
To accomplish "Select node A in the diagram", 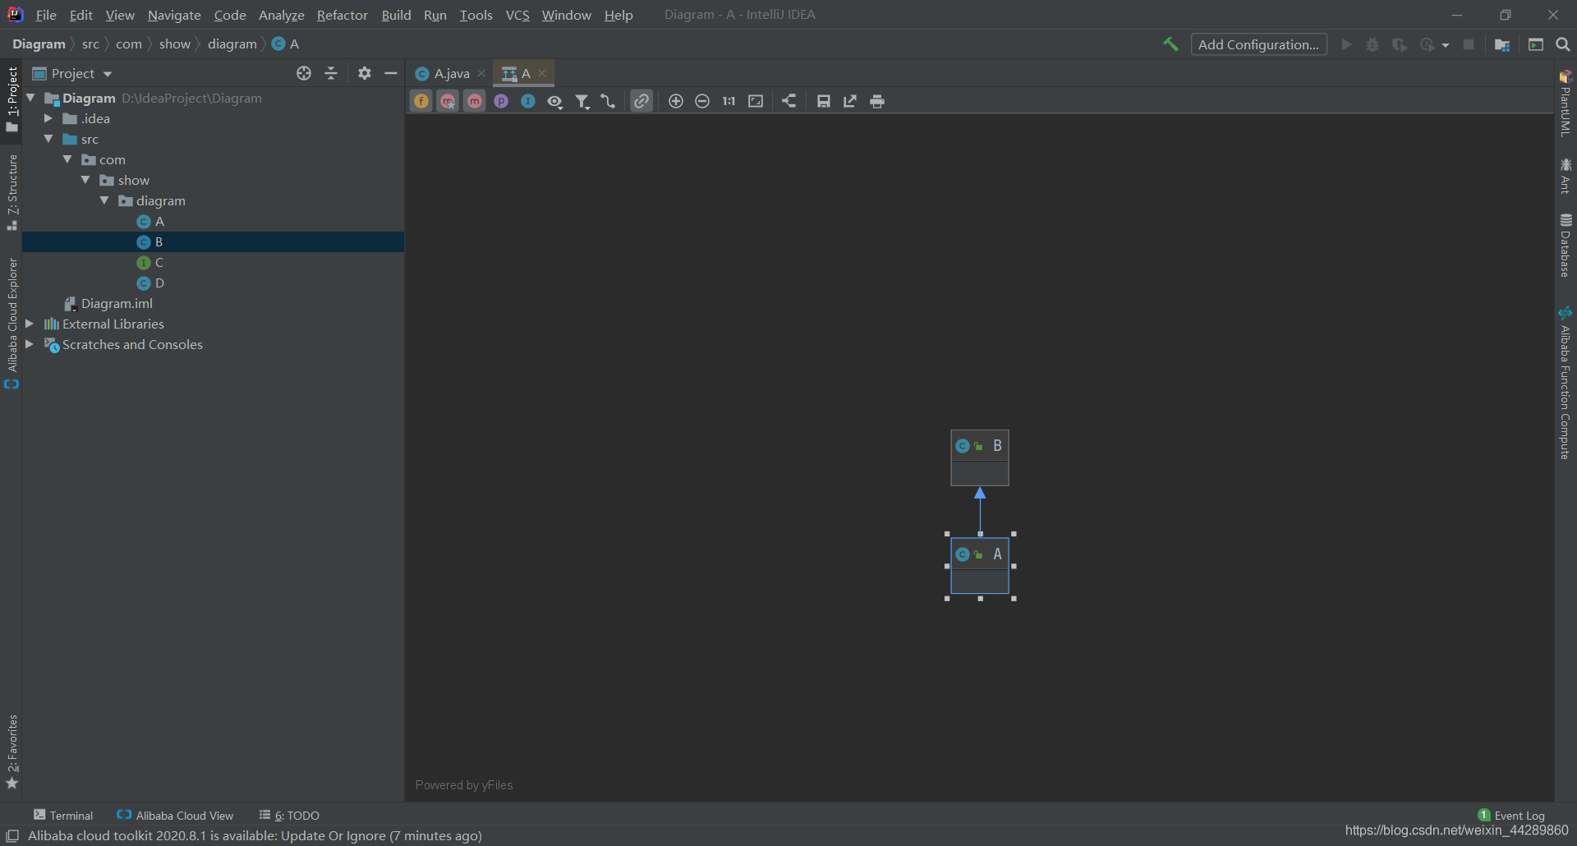I will tap(980, 566).
